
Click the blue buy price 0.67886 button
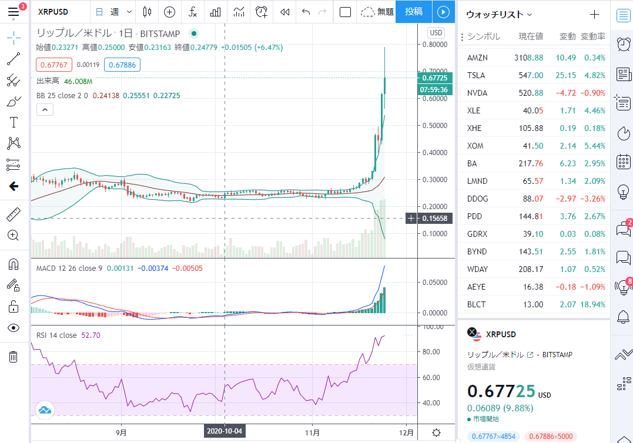122,65
